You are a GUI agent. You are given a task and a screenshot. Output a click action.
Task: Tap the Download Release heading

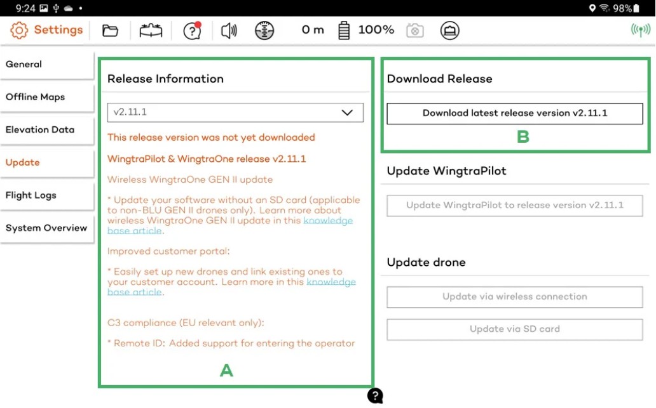coord(439,79)
